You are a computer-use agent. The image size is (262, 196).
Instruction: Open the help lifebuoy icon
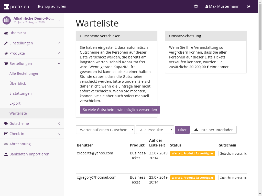click(196, 6)
